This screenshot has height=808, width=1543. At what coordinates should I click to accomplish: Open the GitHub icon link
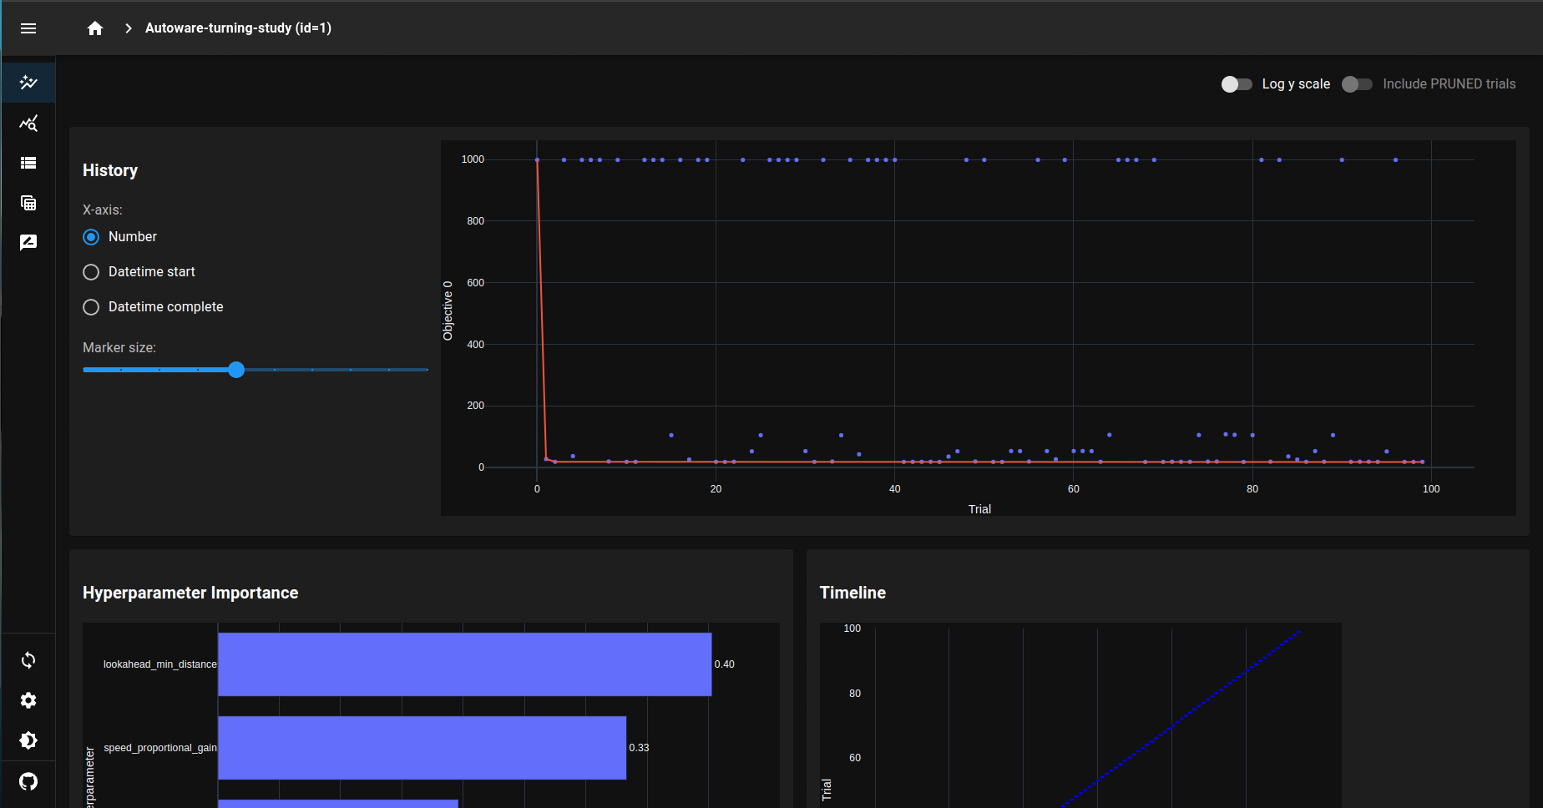(x=28, y=781)
